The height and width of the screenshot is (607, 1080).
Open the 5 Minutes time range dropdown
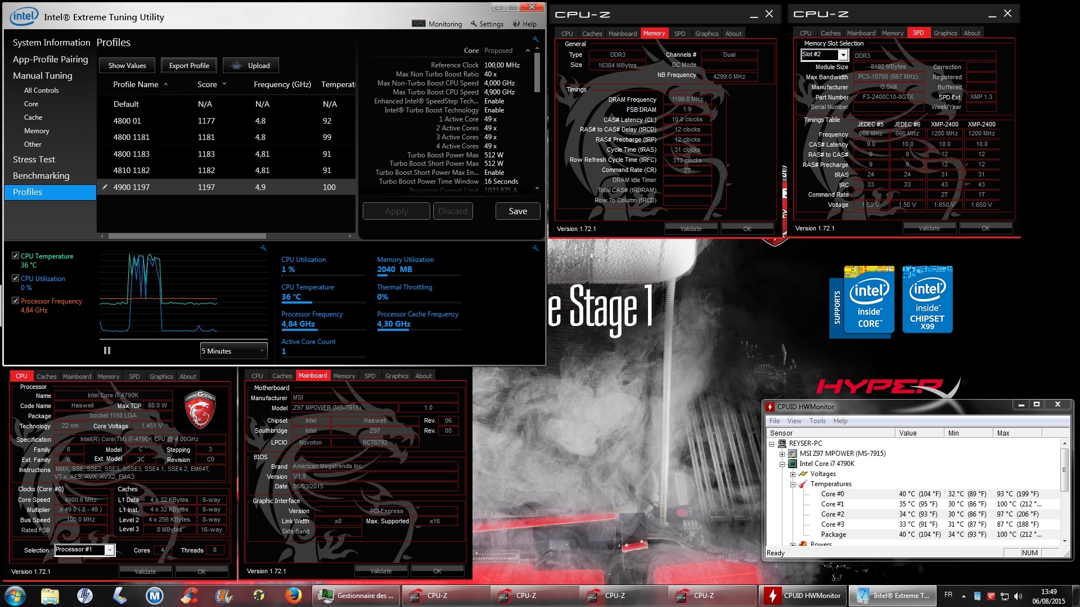point(233,351)
